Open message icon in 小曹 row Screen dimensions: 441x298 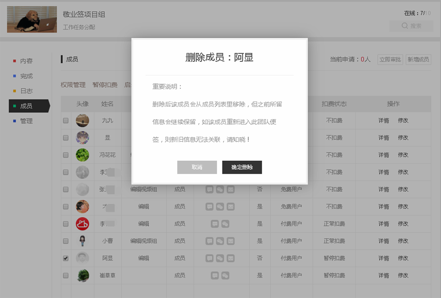[x=209, y=241]
